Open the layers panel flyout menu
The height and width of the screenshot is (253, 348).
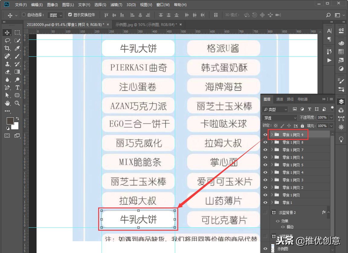(331, 99)
